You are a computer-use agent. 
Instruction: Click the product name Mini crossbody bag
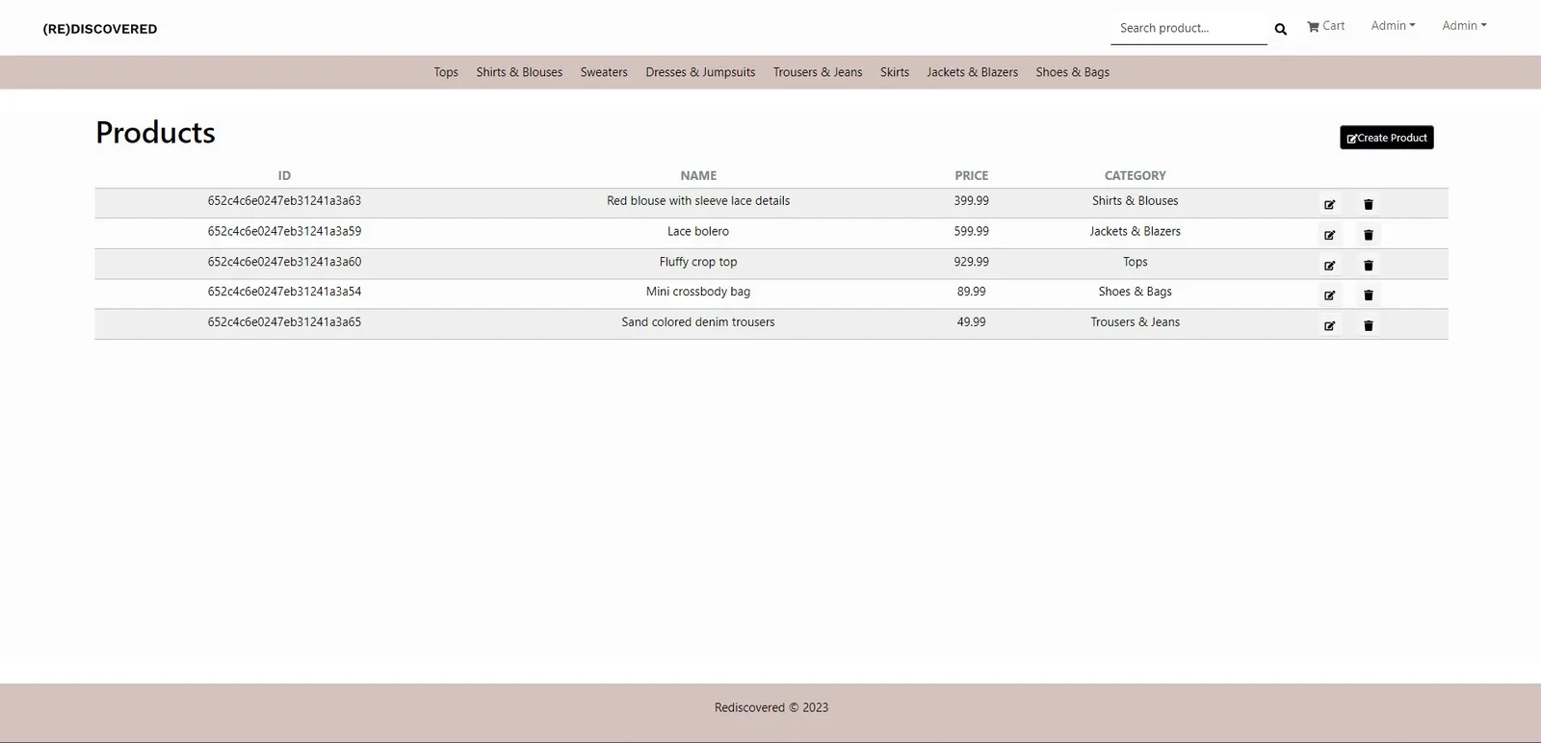698,292
